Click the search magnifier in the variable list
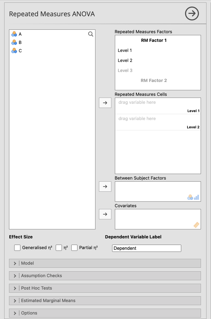211x319 pixels. tap(91, 34)
